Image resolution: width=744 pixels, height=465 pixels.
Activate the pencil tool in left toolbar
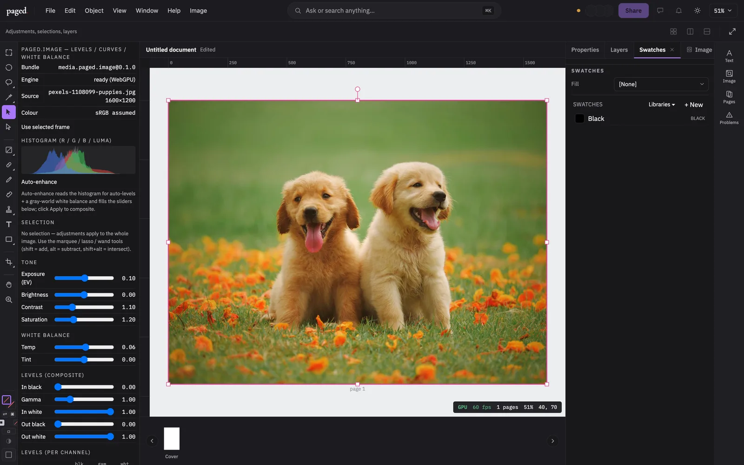coord(8,179)
